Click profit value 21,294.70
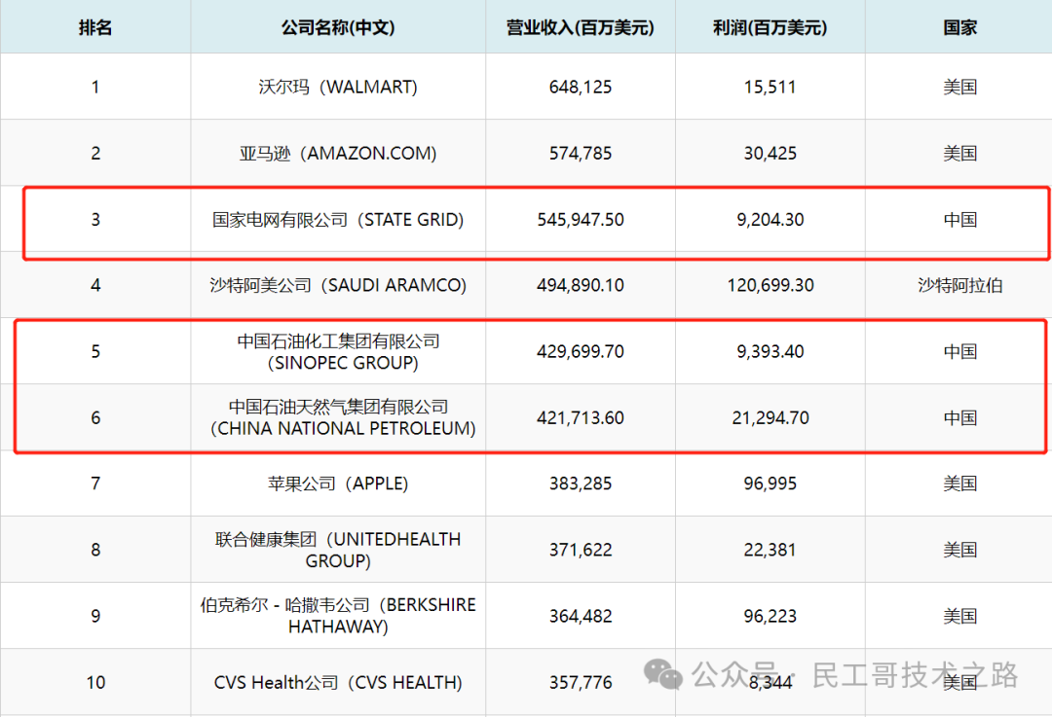1052x717 pixels. click(x=770, y=418)
